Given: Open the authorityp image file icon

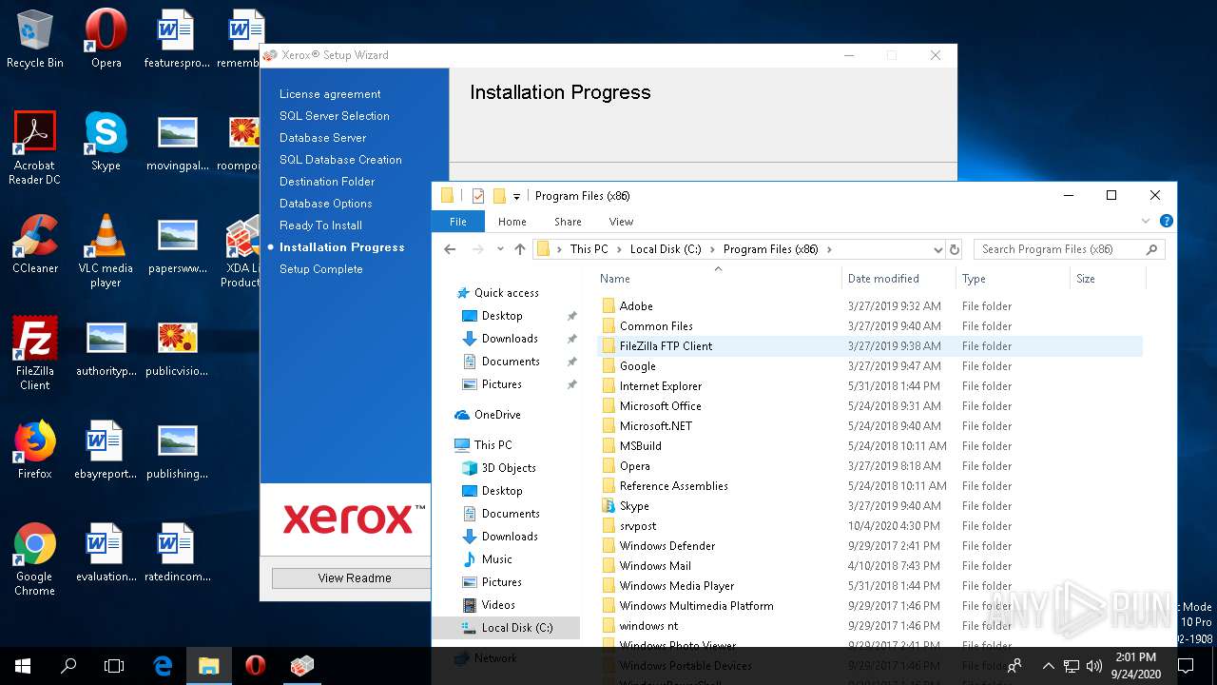Looking at the screenshot, I should coord(106,348).
